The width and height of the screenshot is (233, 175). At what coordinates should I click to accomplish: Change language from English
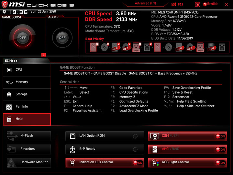coord(211,4)
